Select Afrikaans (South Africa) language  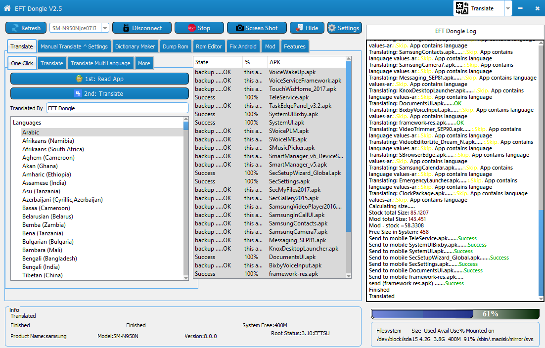tap(53, 149)
